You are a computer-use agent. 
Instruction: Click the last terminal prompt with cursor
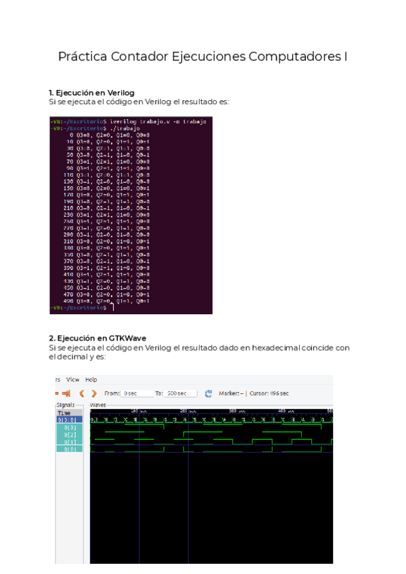click(83, 307)
